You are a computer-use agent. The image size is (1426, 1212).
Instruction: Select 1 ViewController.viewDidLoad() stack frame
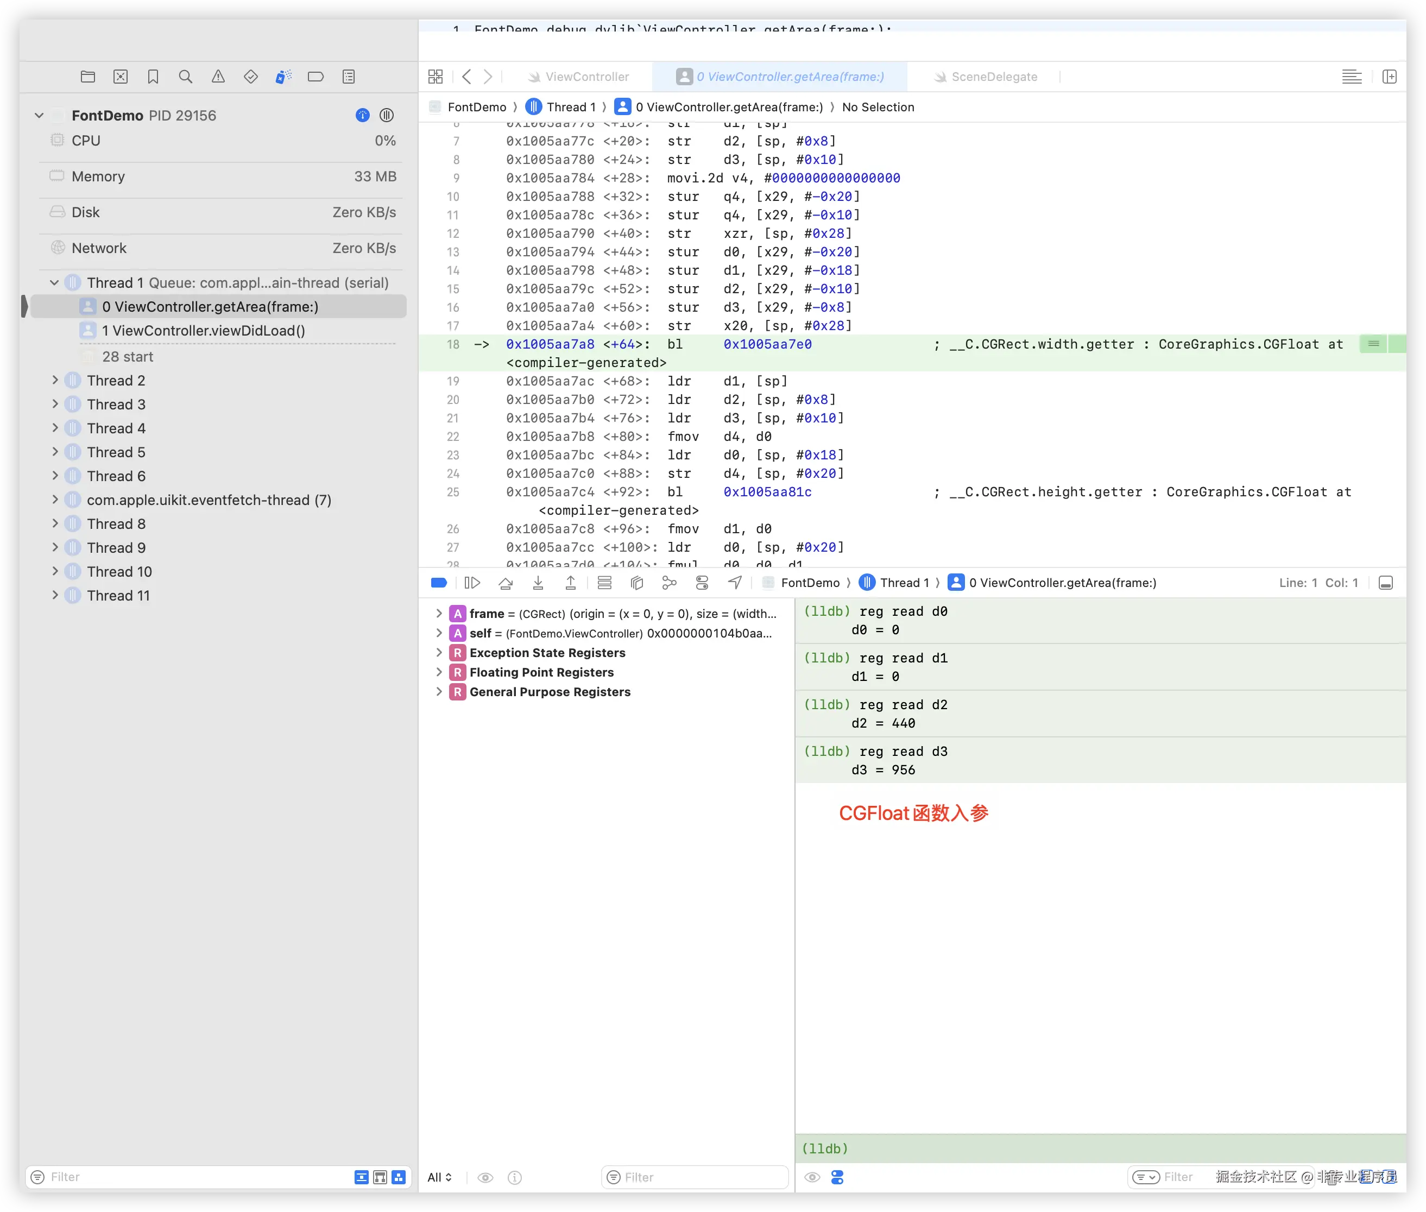pos(204,331)
